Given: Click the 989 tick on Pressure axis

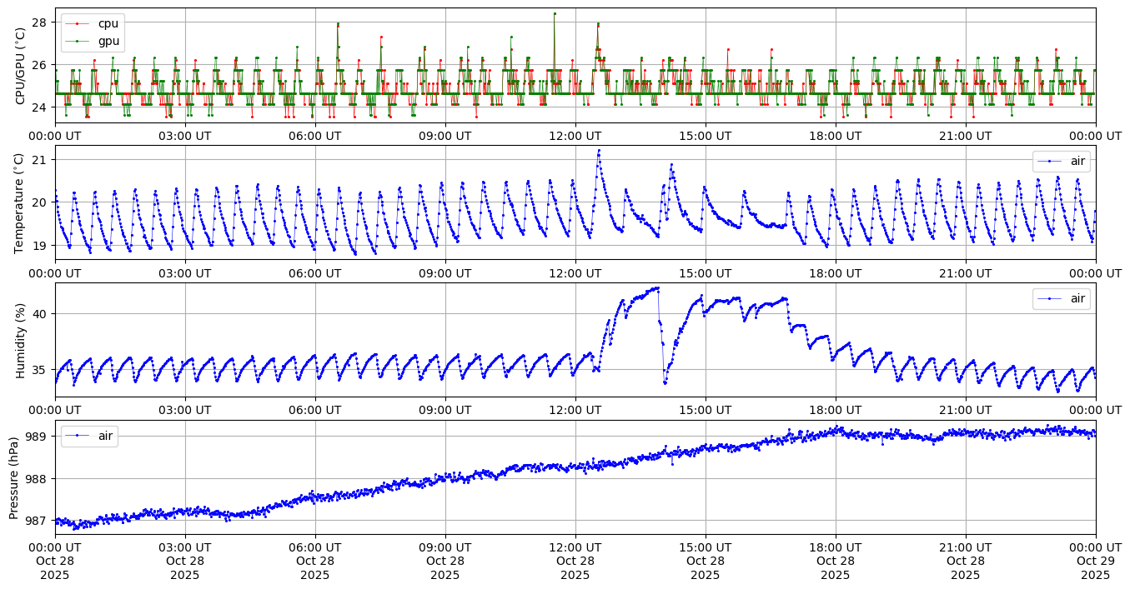Looking at the screenshot, I should coord(38,436).
